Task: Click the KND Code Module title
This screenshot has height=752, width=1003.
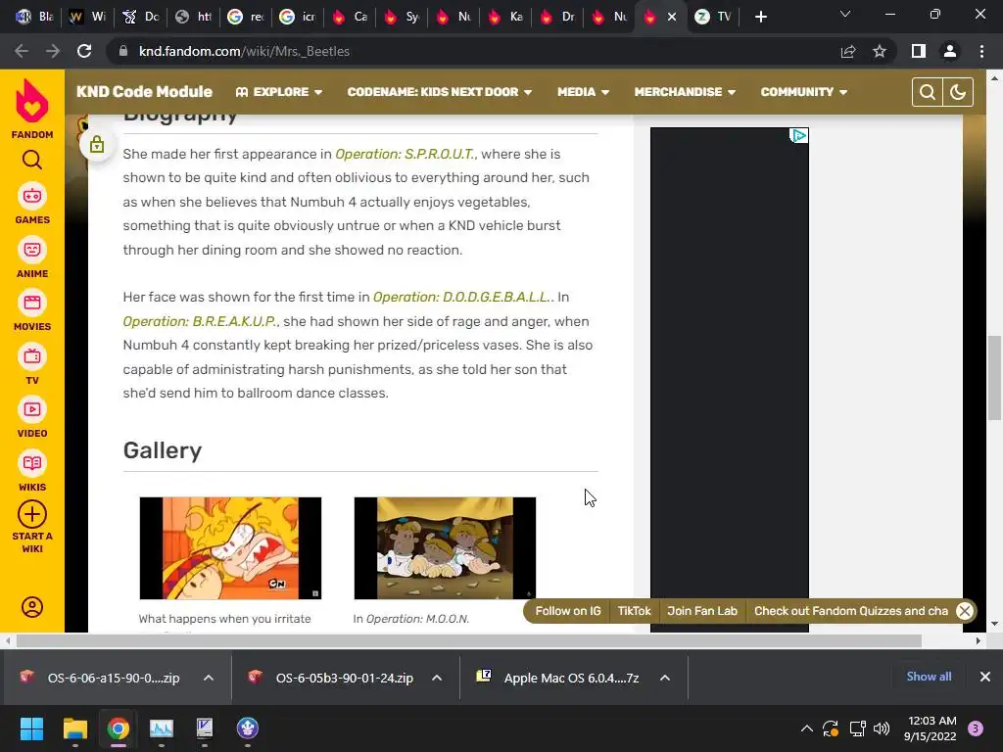Action: click(145, 92)
